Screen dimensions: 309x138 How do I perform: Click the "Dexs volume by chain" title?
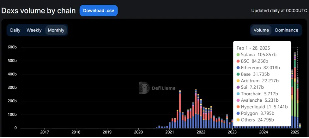point(39,10)
